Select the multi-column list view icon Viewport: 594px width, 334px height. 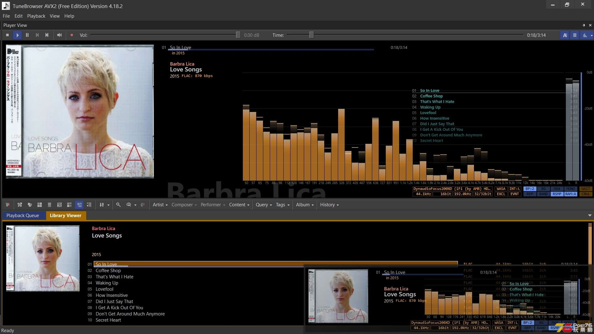tap(59, 205)
